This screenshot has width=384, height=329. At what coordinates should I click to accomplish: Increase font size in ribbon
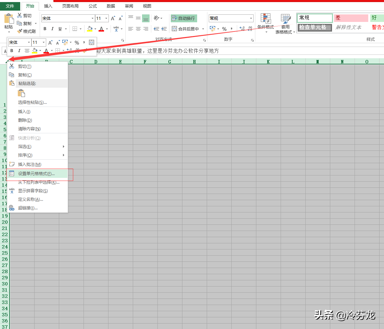(x=113, y=19)
